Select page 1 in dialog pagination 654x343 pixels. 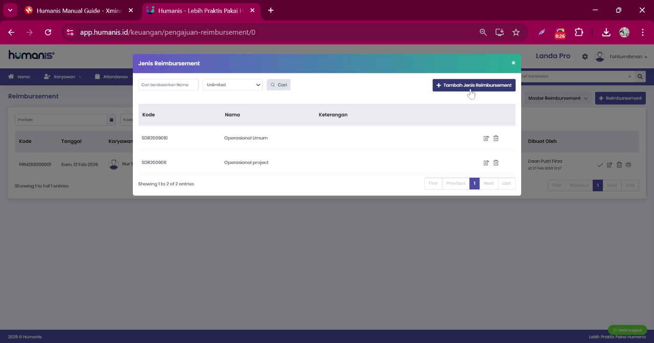tap(474, 183)
